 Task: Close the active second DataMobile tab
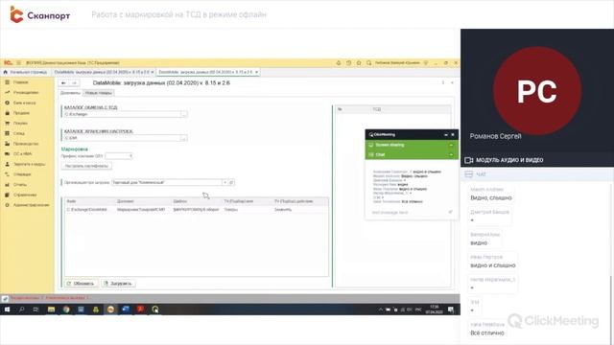[256, 72]
